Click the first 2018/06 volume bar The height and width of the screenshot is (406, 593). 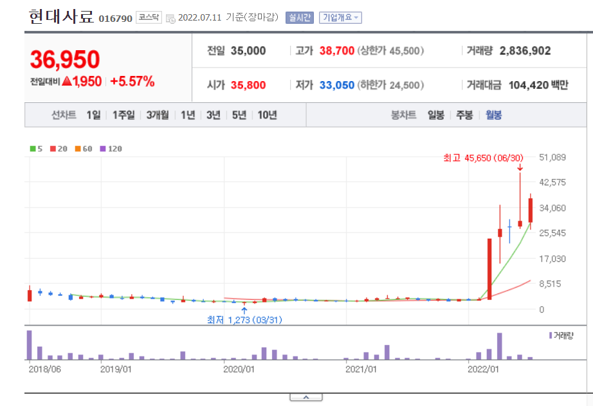pos(30,345)
